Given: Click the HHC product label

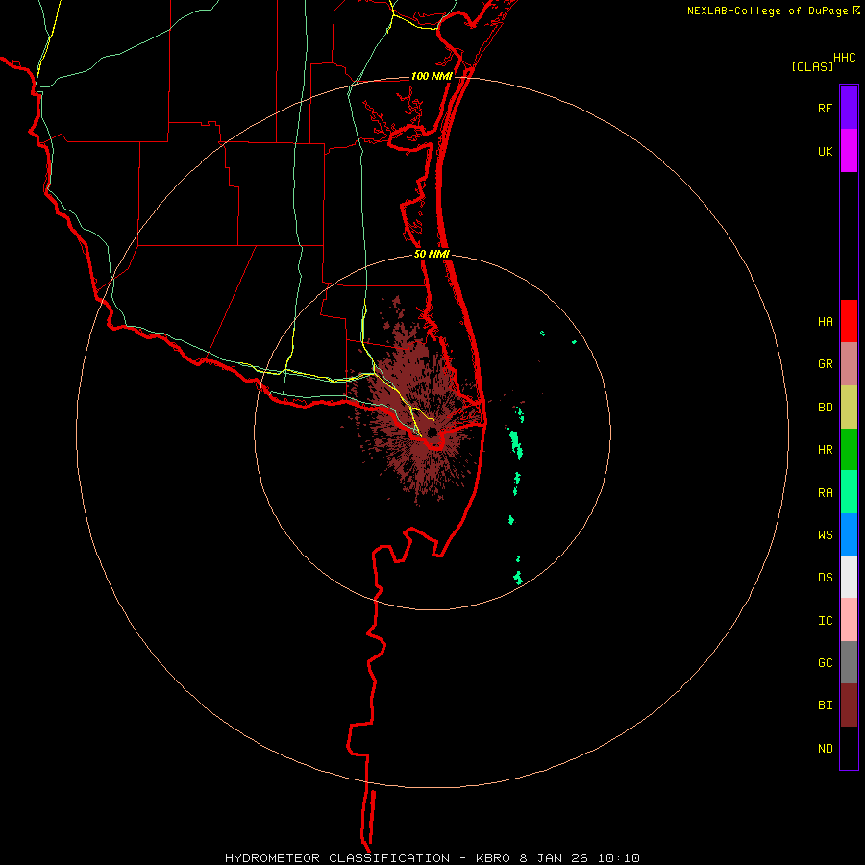Looking at the screenshot, I should click(845, 58).
